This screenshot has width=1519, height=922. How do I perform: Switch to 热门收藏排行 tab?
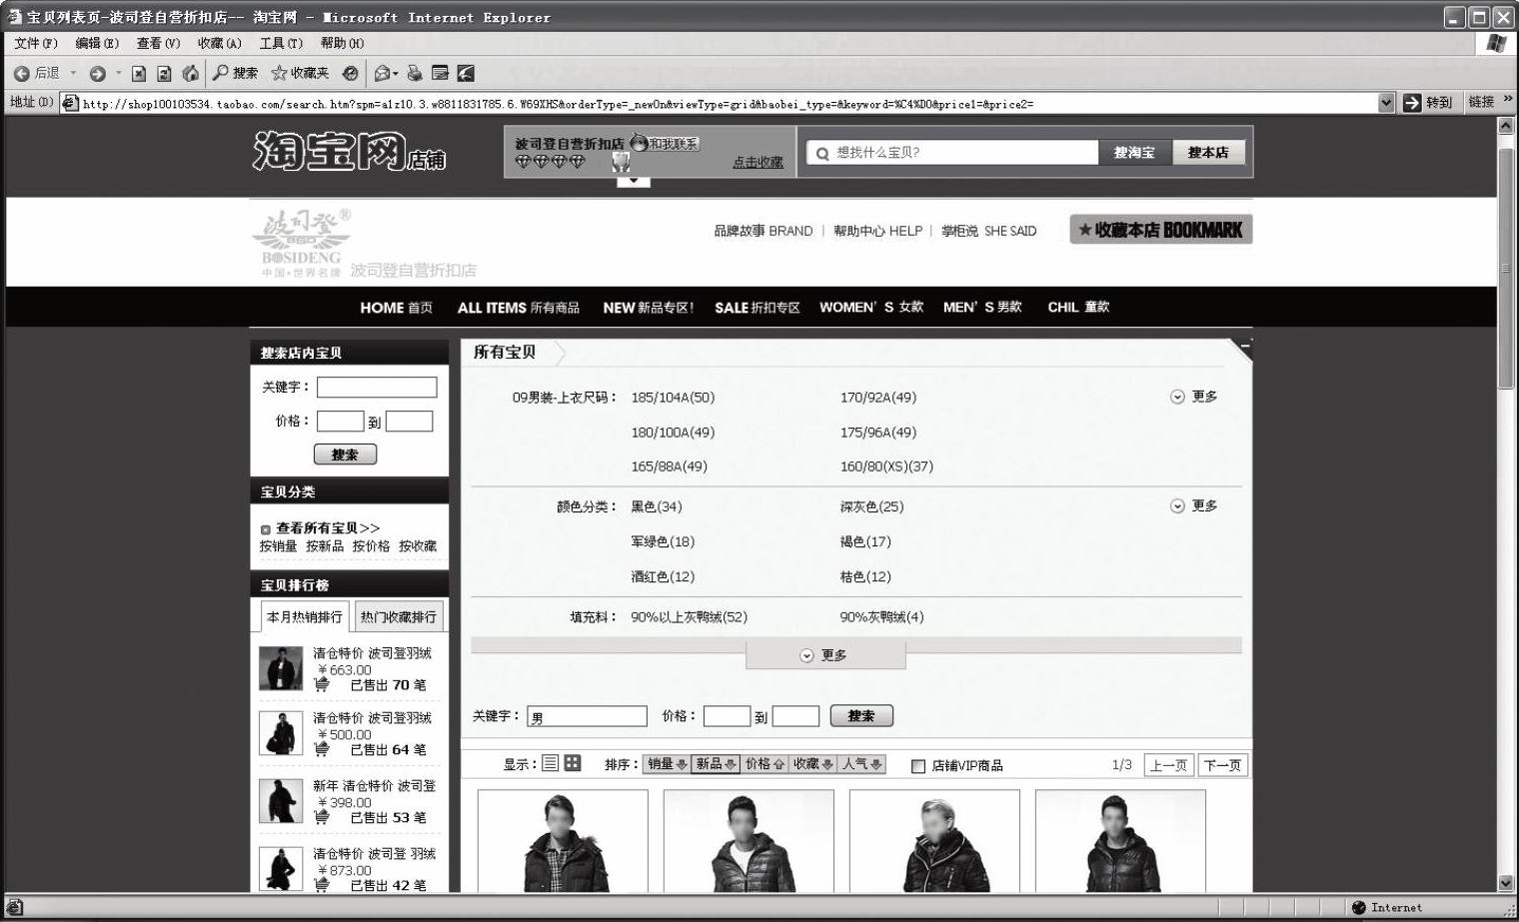[399, 617]
